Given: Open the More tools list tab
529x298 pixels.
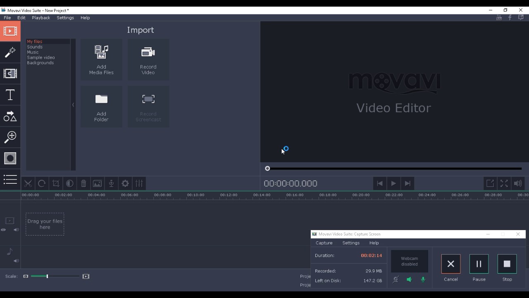Looking at the screenshot, I should 10,179.
